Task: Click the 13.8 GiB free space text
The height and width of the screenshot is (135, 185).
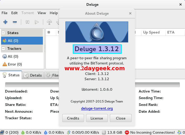Action: tap(115, 132)
